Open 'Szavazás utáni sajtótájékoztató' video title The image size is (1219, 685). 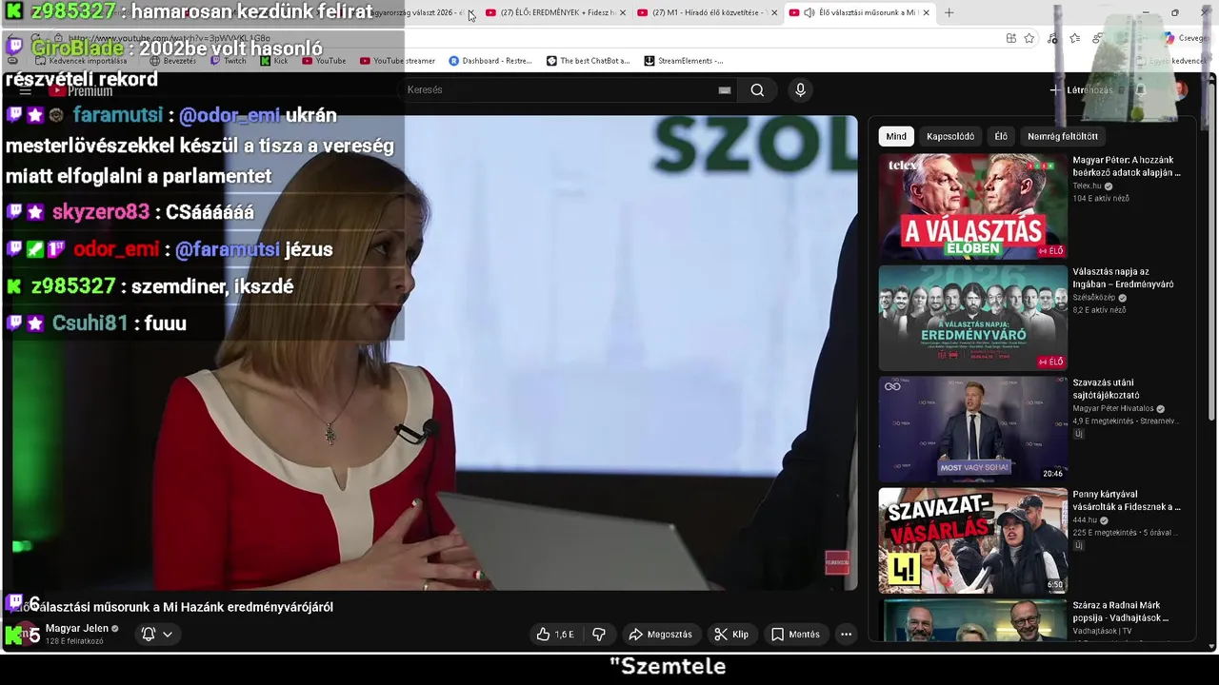pos(1106,389)
